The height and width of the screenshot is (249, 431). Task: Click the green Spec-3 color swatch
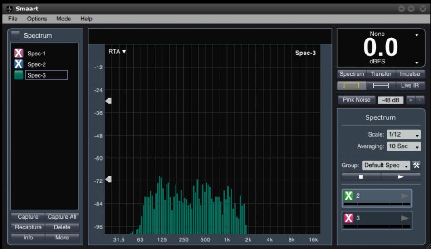19,75
